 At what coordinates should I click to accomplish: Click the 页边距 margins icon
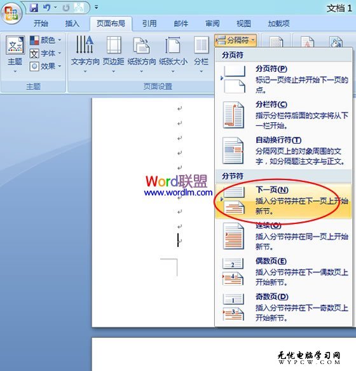pyautogui.click(x=114, y=45)
